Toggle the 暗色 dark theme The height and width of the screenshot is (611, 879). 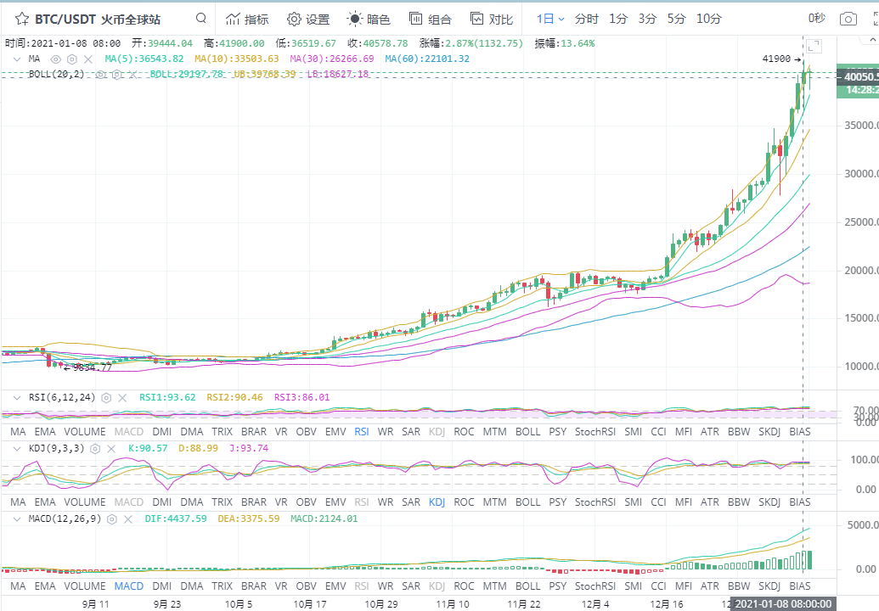369,19
